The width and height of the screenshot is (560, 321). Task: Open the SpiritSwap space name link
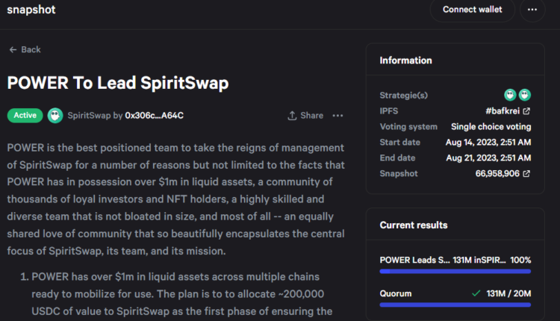(x=89, y=116)
